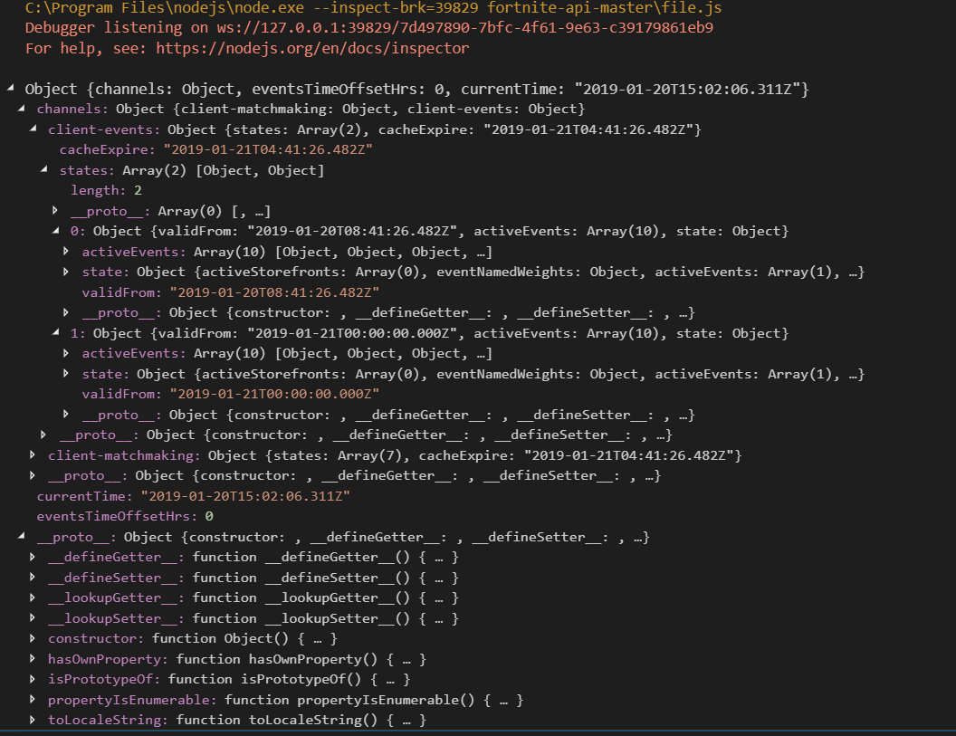The height and width of the screenshot is (736, 956).
Task: Expand the __lookupSetter__ function entry
Action: click(x=33, y=617)
